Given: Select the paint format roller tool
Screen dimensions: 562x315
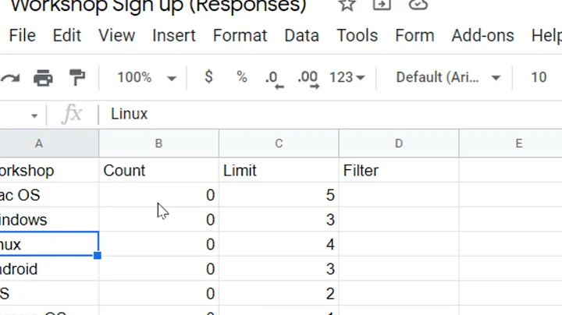Looking at the screenshot, I should (77, 77).
